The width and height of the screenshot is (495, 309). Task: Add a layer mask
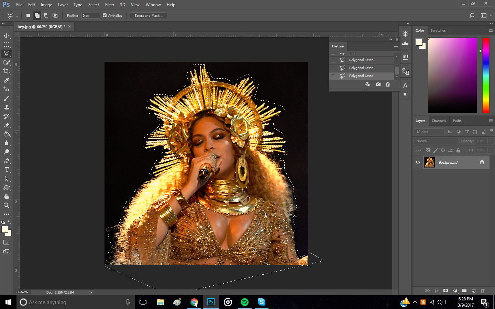(x=445, y=290)
